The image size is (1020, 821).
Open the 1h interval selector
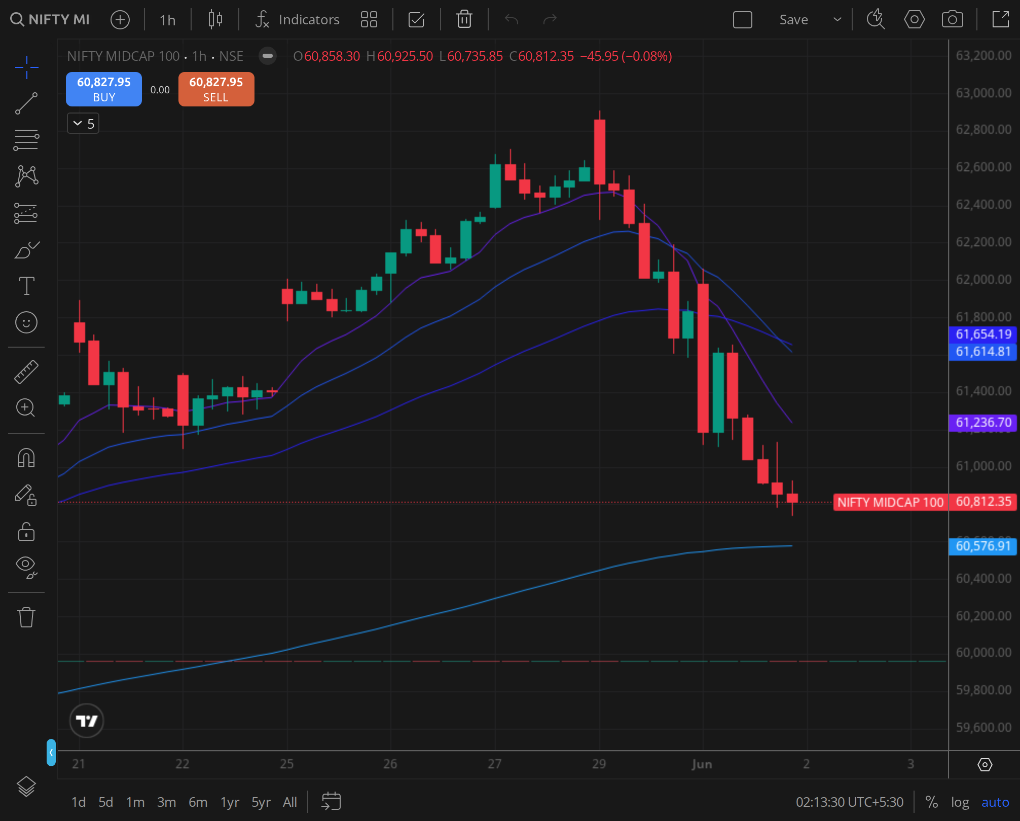pos(167,20)
